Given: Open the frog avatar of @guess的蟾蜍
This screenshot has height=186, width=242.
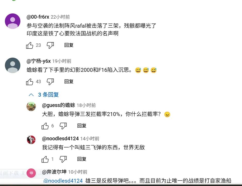Looking at the screenshot, I should (31, 106).
